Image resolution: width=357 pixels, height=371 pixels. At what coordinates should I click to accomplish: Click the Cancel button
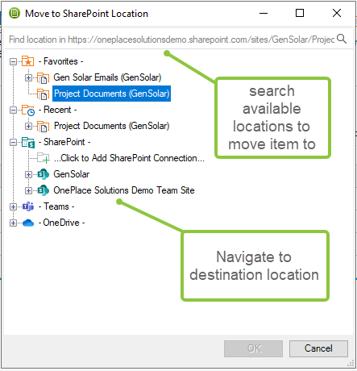coord(318,348)
